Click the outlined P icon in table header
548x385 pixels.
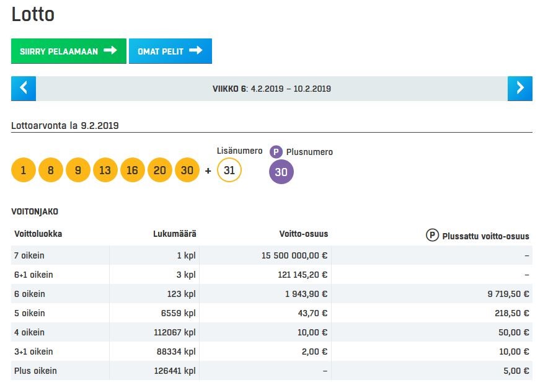pyautogui.click(x=432, y=236)
